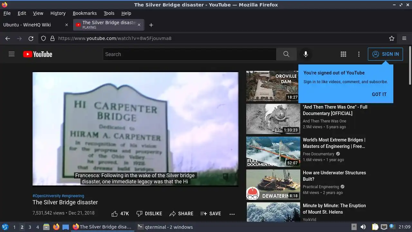
Task: Open the YouTube apps grid icon
Action: pyautogui.click(x=343, y=54)
